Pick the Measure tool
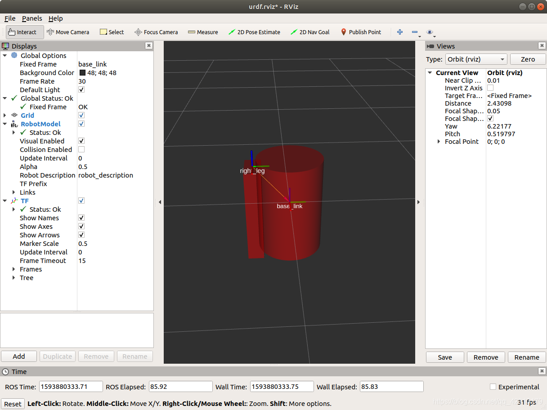Image resolution: width=547 pixels, height=410 pixels. click(x=203, y=32)
